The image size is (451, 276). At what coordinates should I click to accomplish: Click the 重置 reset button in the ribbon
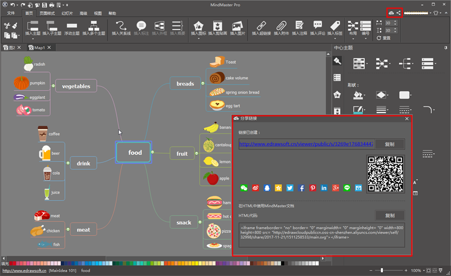click(384, 38)
